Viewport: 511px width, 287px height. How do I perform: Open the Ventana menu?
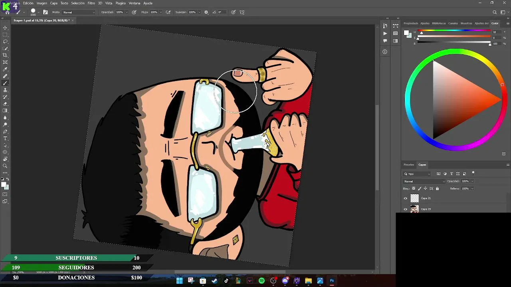[x=135, y=3]
